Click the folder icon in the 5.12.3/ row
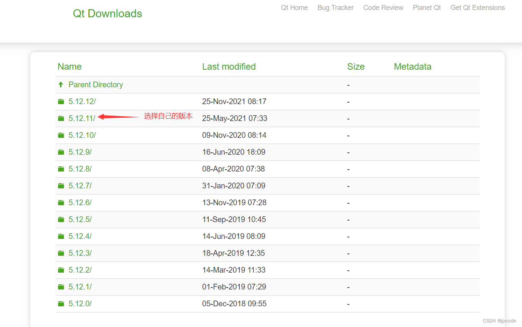This screenshot has height=327, width=522. coord(61,253)
